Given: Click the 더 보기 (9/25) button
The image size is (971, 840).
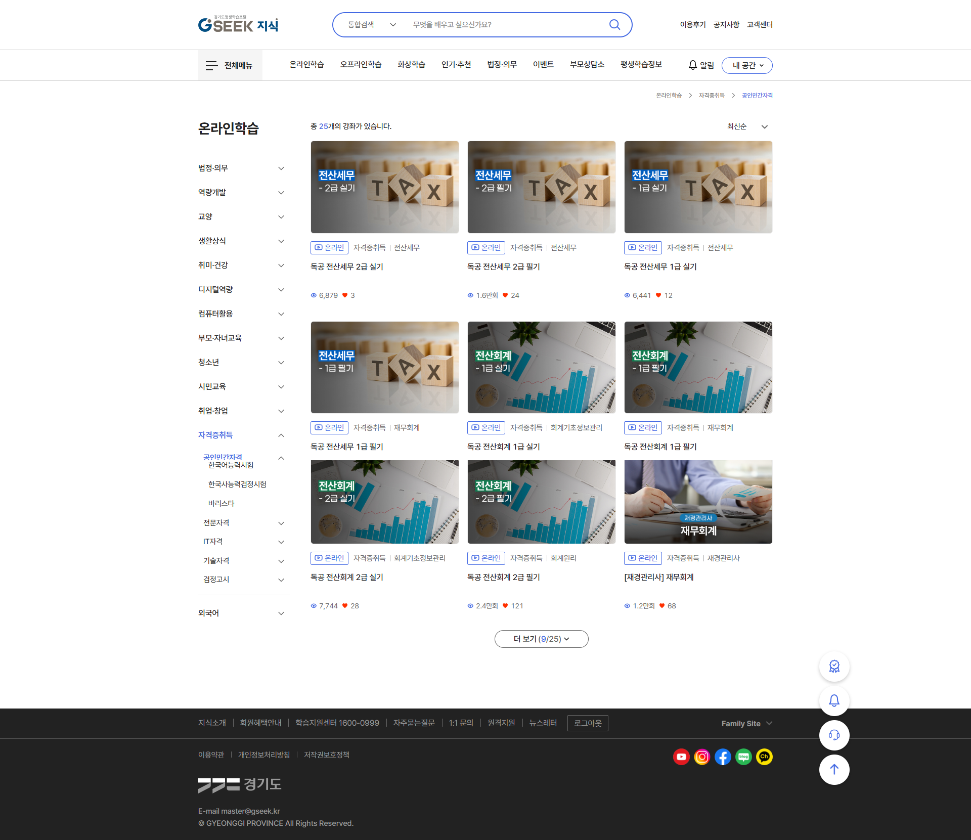Looking at the screenshot, I should (x=541, y=639).
